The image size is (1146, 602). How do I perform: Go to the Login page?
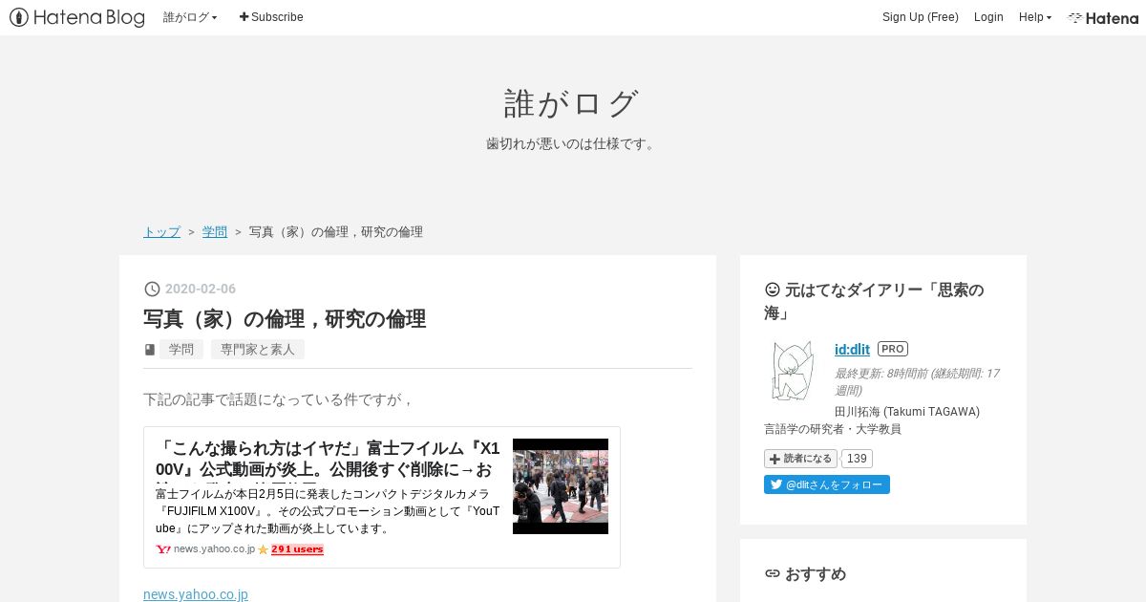[988, 17]
